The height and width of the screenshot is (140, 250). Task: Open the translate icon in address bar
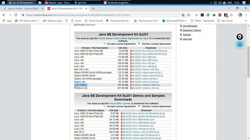point(183,15)
